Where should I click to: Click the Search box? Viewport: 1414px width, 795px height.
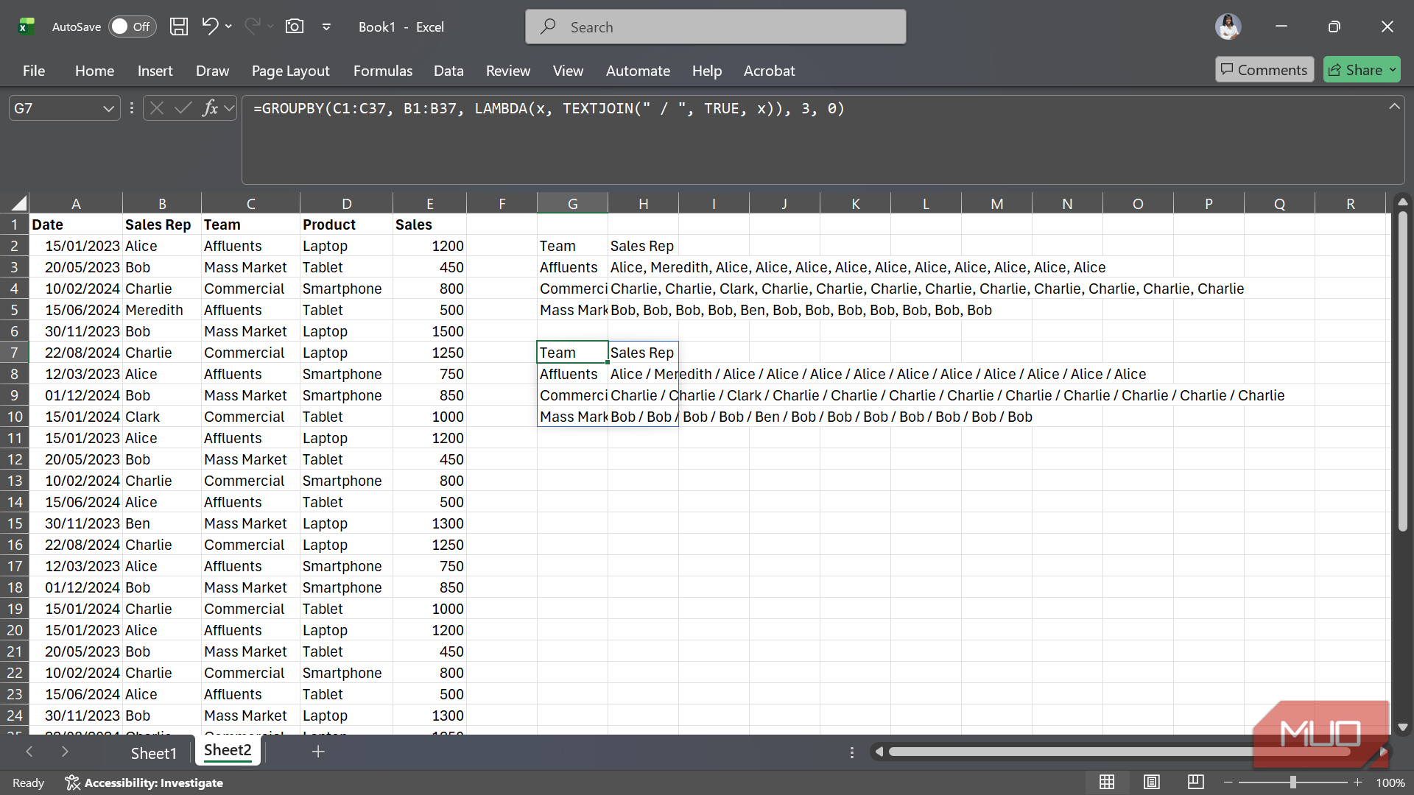pyautogui.click(x=715, y=27)
